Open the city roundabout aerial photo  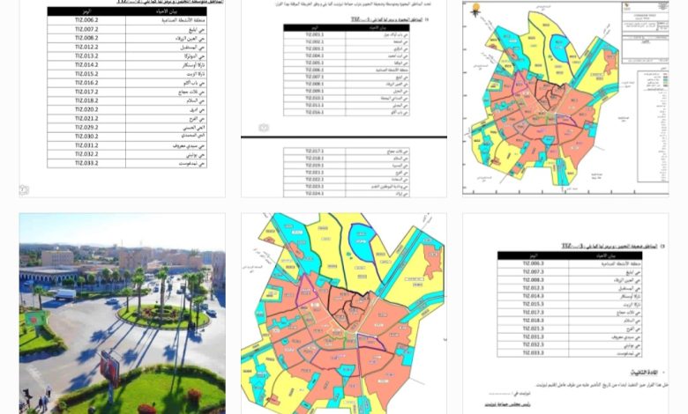[x=122, y=313]
